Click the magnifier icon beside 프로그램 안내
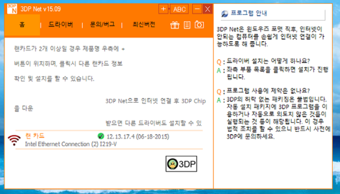This screenshot has height=194, width=340. (224, 14)
